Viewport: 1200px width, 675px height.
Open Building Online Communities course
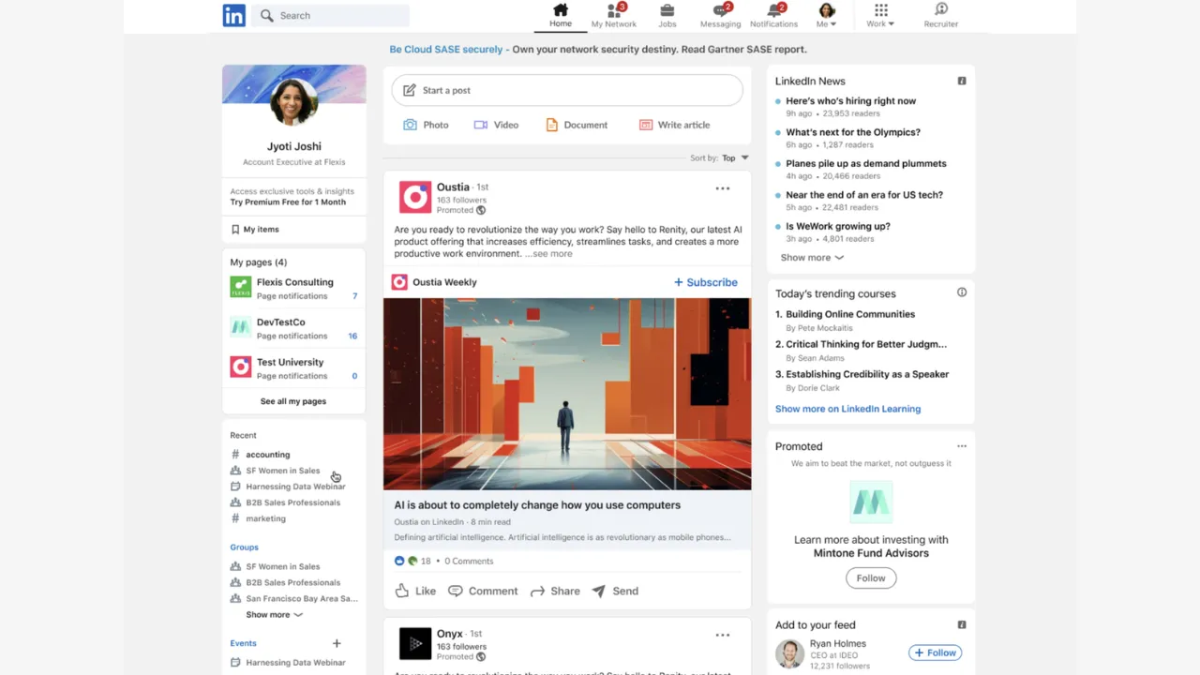click(x=850, y=314)
